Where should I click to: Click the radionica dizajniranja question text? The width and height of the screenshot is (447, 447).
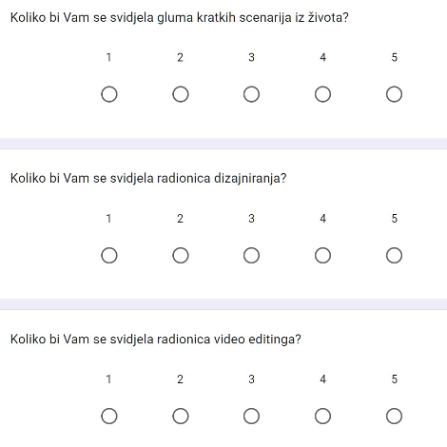tap(148, 179)
